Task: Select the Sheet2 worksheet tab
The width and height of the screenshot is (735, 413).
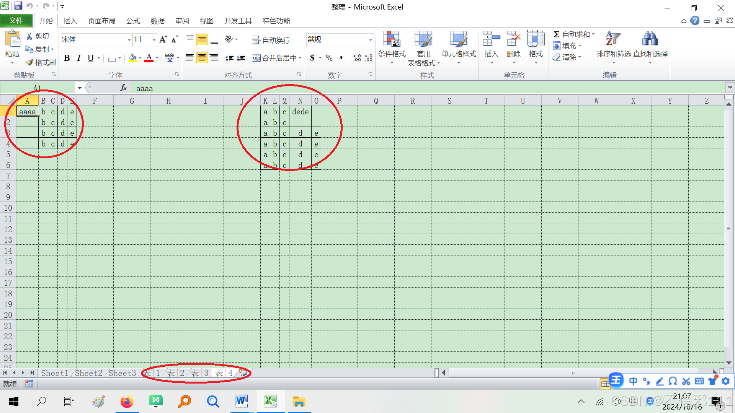Action: [88, 373]
